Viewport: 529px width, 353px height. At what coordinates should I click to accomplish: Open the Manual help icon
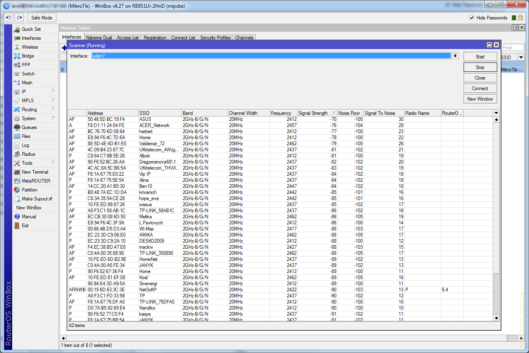pyautogui.click(x=17, y=217)
